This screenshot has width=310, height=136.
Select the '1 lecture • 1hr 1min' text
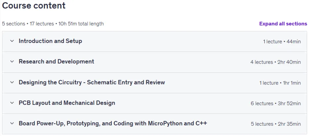[x=280, y=83]
